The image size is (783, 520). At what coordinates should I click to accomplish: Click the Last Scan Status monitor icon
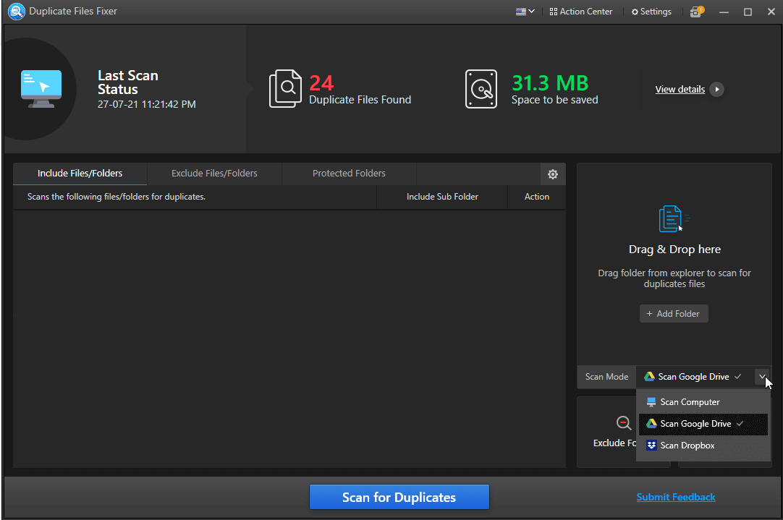tap(41, 89)
